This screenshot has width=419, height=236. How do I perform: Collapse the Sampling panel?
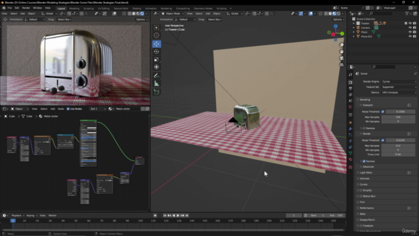click(x=365, y=100)
